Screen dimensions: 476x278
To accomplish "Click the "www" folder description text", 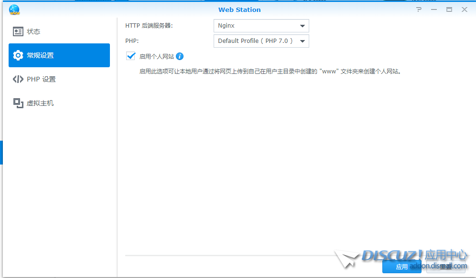I will [x=270, y=72].
